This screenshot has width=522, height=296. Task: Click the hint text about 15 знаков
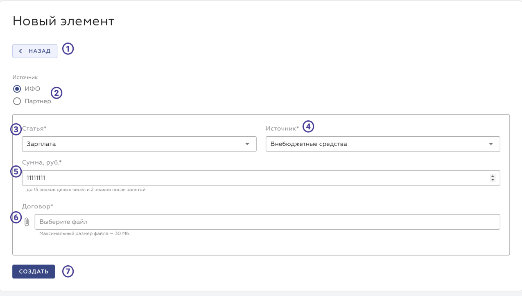pyautogui.click(x=86, y=190)
